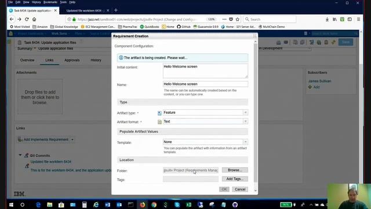Go forward with the browser forward arrow
This screenshot has height=209, width=371.
click(19, 19)
